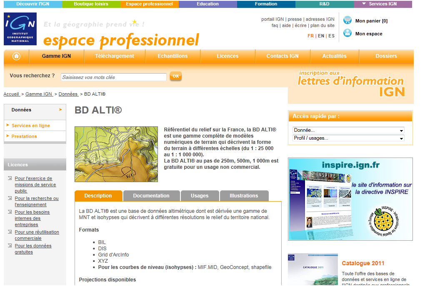Open the shopping cart icon
Screen dimensions: 425x286
click(x=347, y=20)
